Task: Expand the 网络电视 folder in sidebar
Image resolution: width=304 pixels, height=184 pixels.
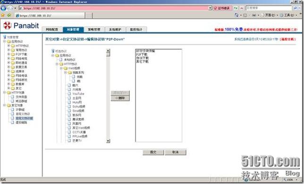Action: click(x=8, y=59)
